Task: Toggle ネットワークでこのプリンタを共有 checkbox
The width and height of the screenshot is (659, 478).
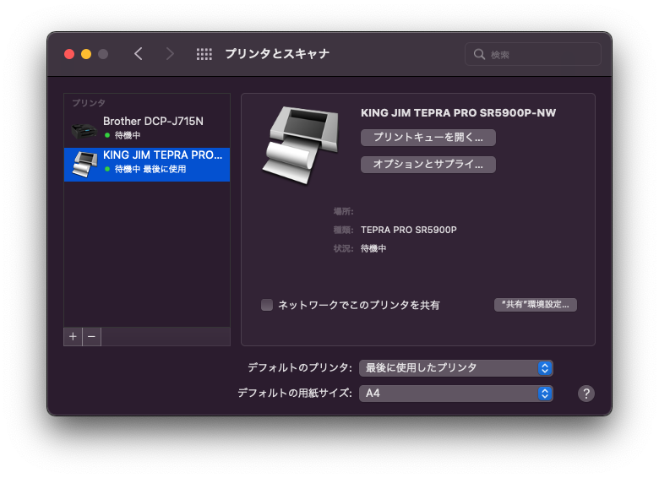Action: click(267, 305)
